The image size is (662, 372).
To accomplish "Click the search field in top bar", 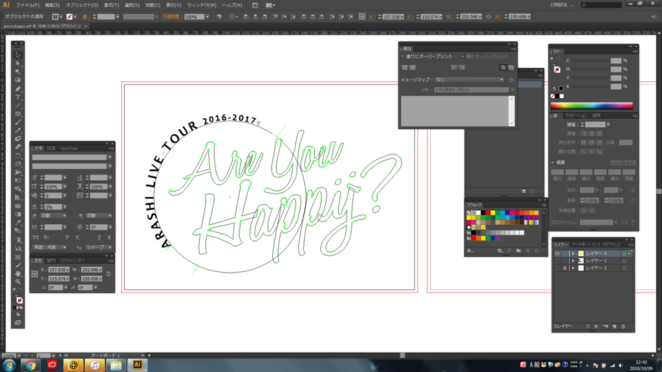I will (x=601, y=5).
